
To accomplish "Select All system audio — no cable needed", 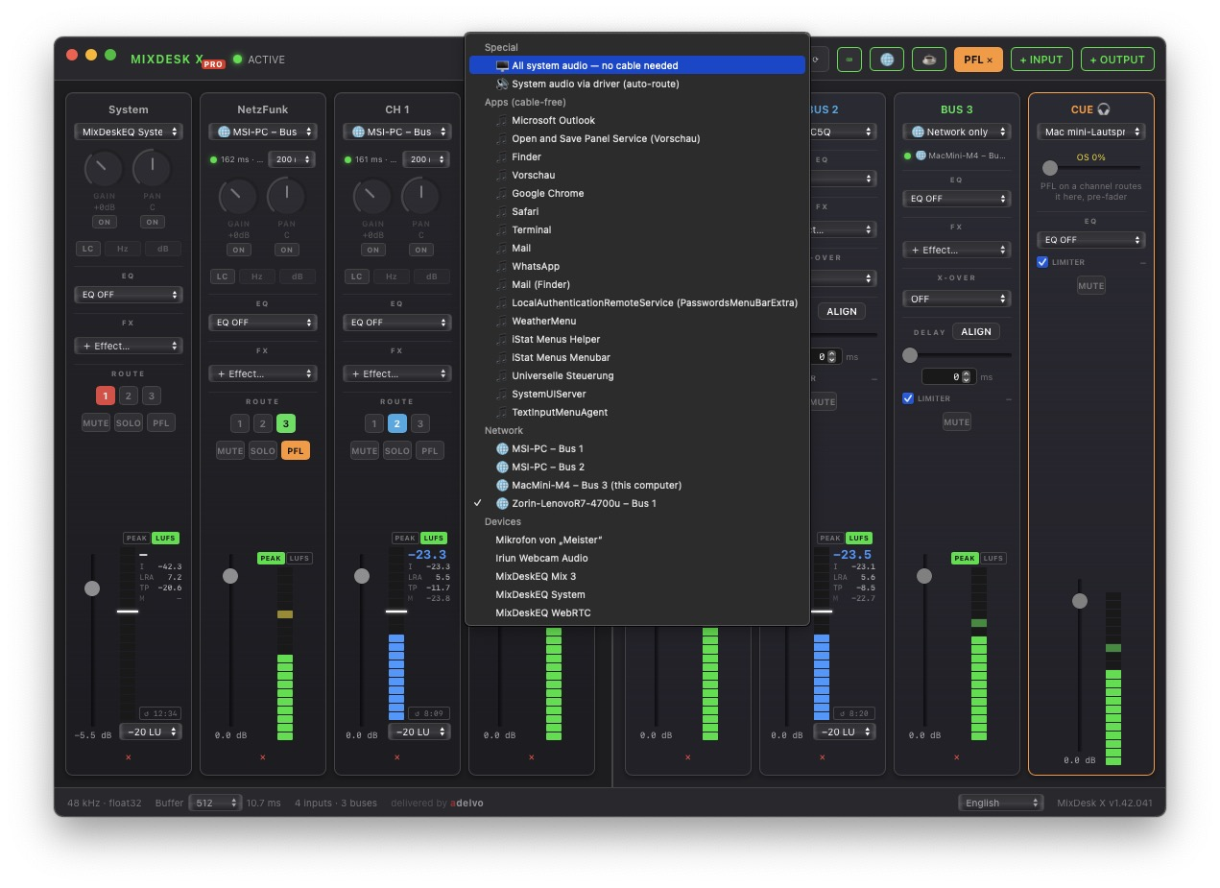I will (x=637, y=65).
